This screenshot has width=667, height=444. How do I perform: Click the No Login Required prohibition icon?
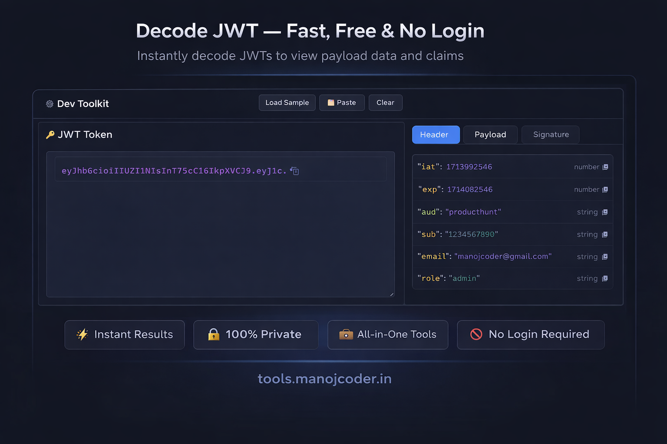(x=476, y=334)
